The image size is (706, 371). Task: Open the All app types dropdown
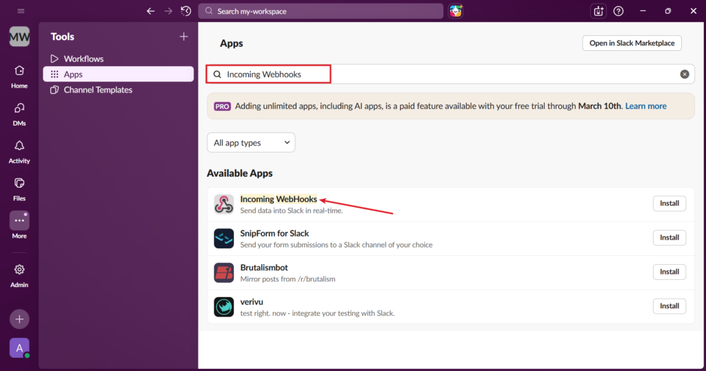pos(251,143)
